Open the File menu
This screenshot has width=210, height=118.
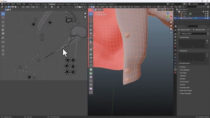(5, 4)
